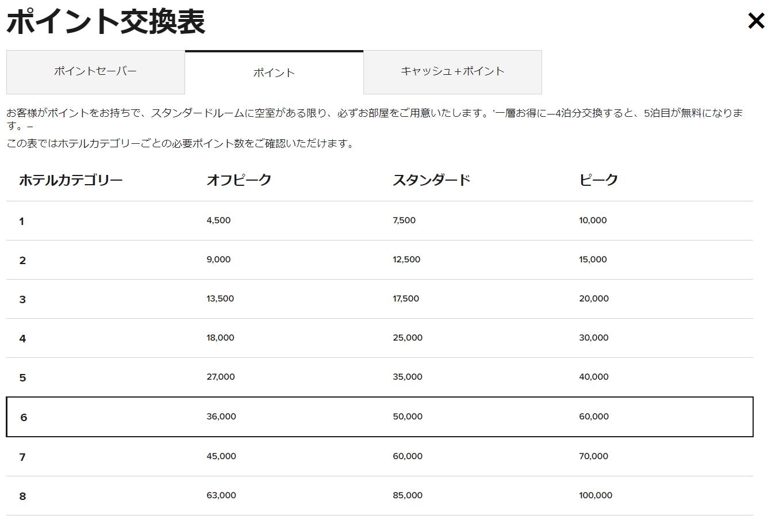The height and width of the screenshot is (523, 779).
Task: Click the 13,500 off-peak value
Action: (220, 299)
